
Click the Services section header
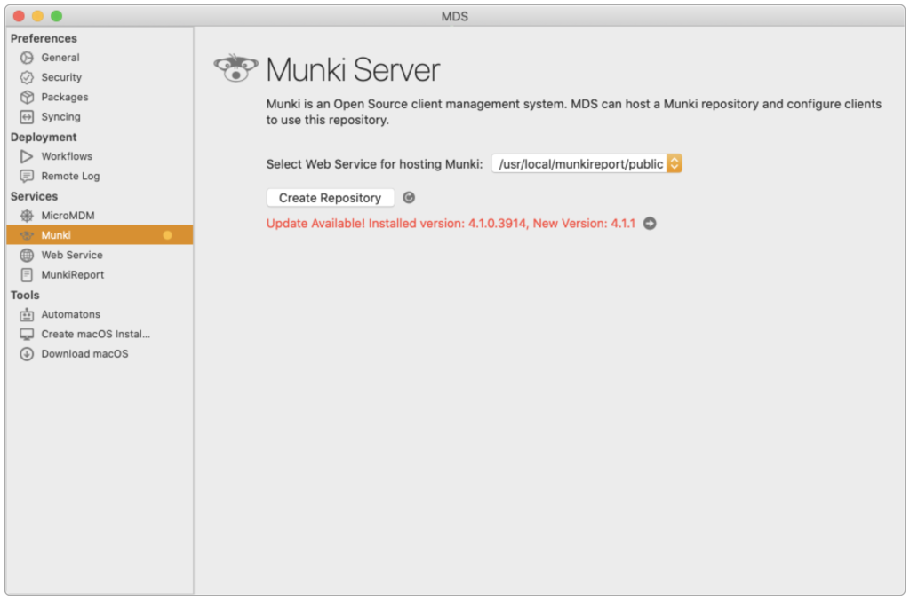click(35, 196)
